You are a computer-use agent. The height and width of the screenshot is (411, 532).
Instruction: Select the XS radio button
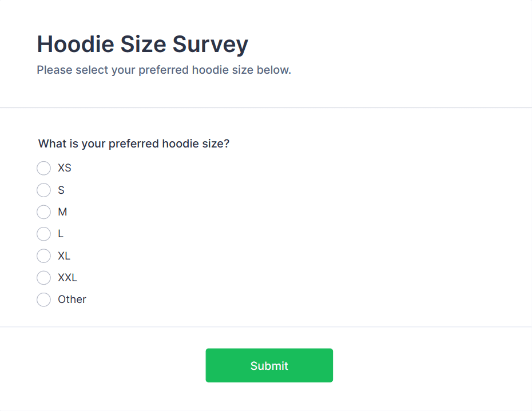(x=43, y=168)
